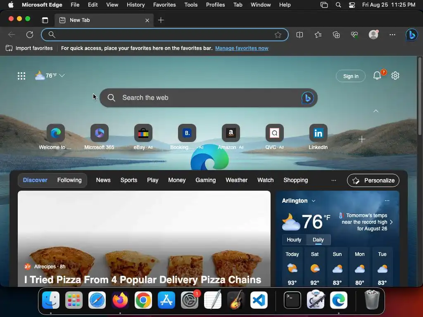Click the page vertical scrollbar
Image resolution: width=423 pixels, height=317 pixels.
coord(420,96)
